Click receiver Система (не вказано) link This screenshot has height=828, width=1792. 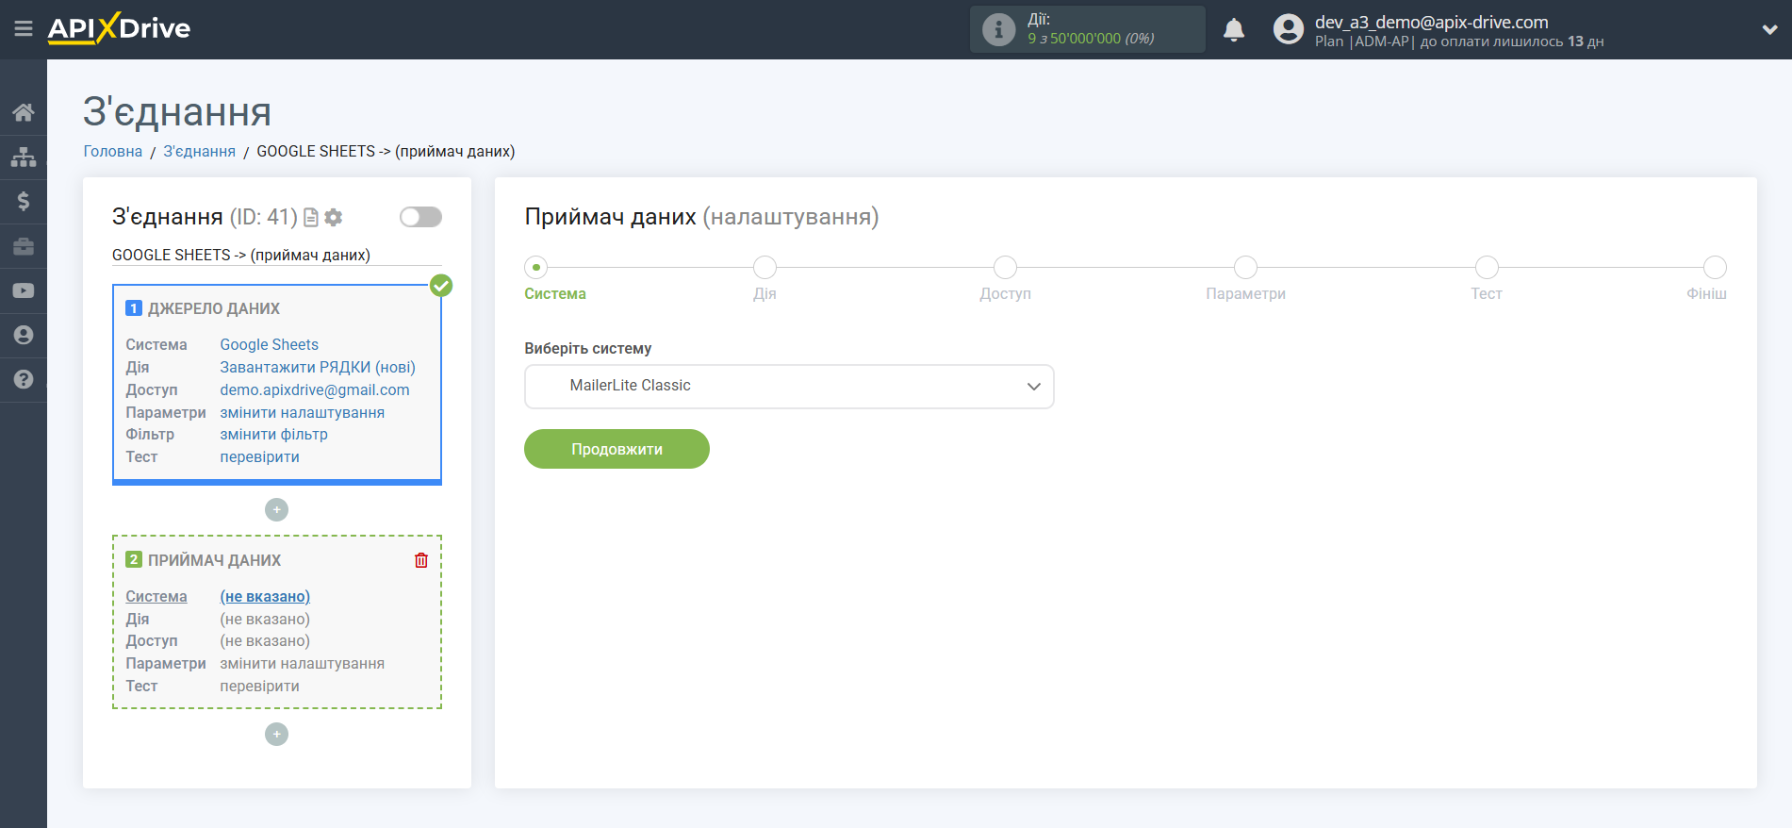point(265,596)
